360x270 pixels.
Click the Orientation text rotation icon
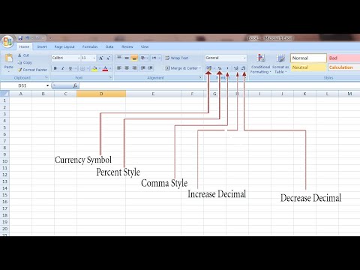coord(142,58)
